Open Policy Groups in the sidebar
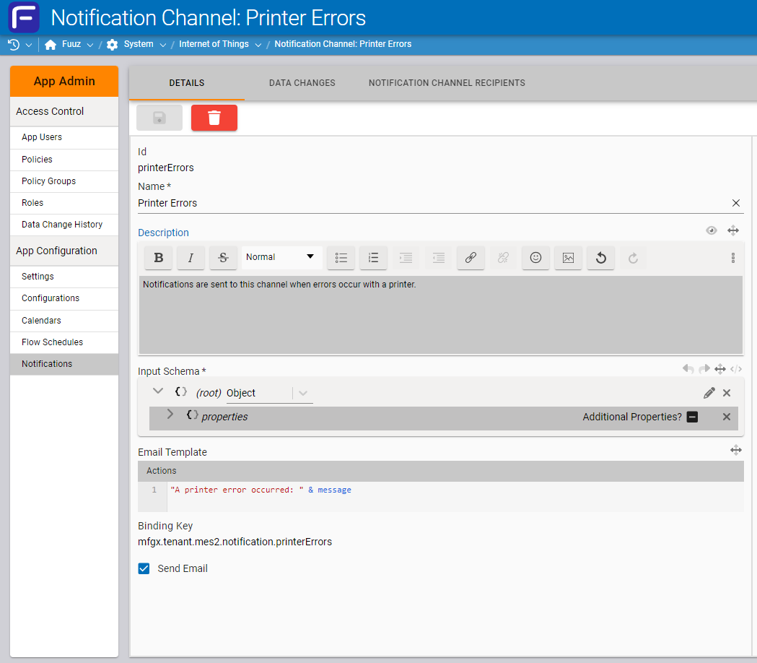Image resolution: width=757 pixels, height=663 pixels. pos(48,181)
